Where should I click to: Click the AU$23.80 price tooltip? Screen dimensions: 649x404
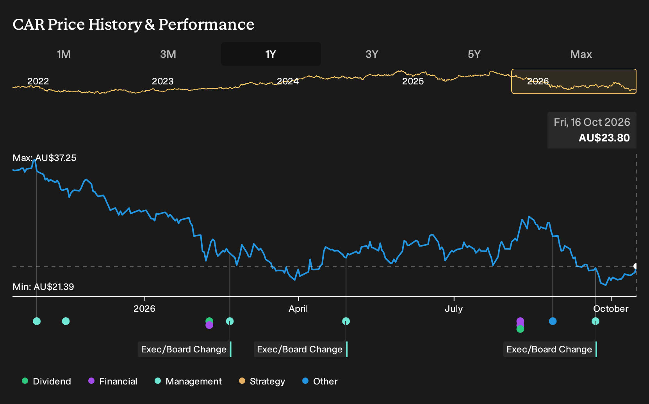[592, 130]
